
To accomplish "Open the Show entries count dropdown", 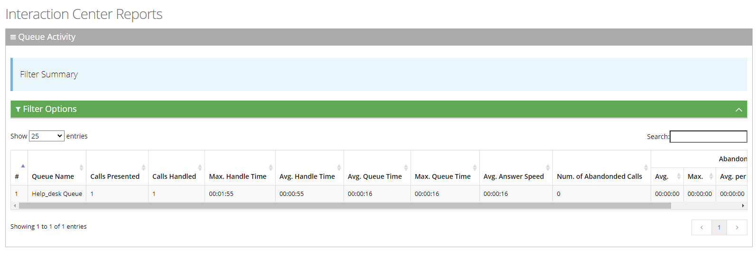I will click(x=47, y=136).
